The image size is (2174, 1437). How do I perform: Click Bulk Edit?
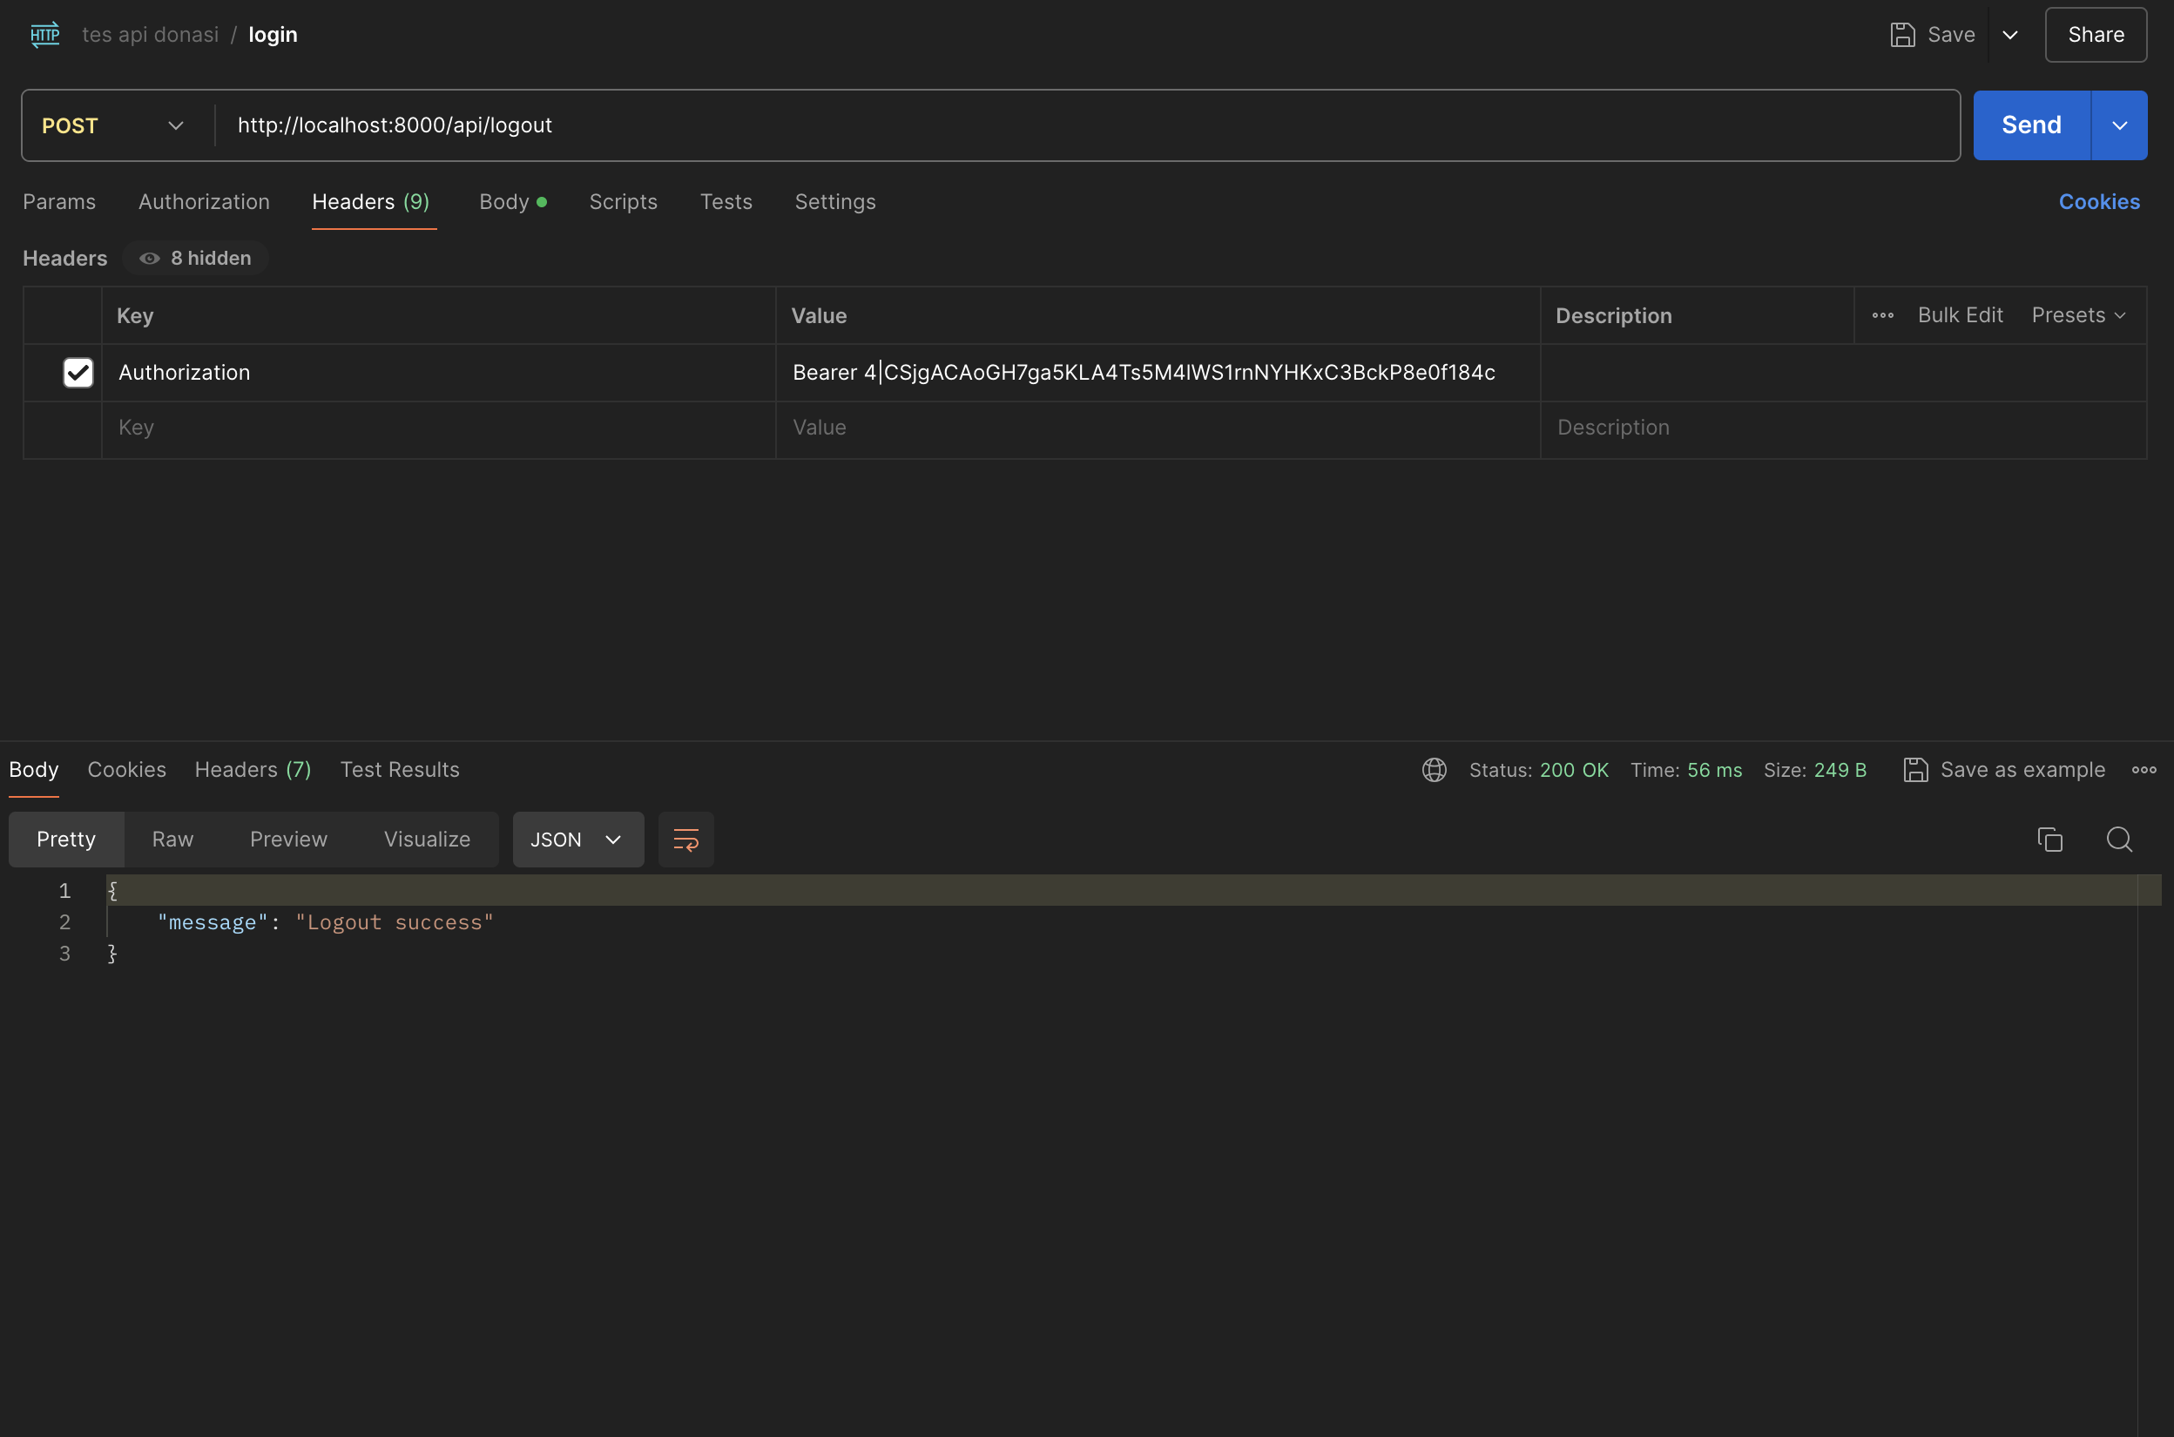pos(1961,315)
